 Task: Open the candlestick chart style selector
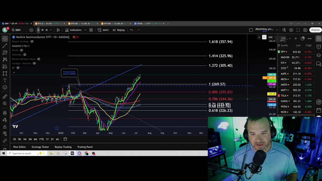[58, 30]
